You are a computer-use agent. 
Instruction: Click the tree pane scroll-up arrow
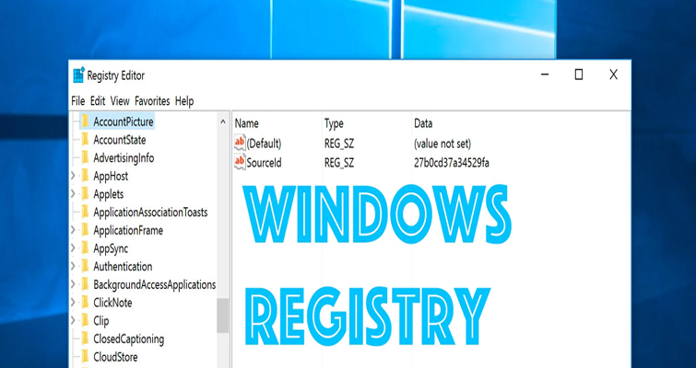(x=223, y=121)
